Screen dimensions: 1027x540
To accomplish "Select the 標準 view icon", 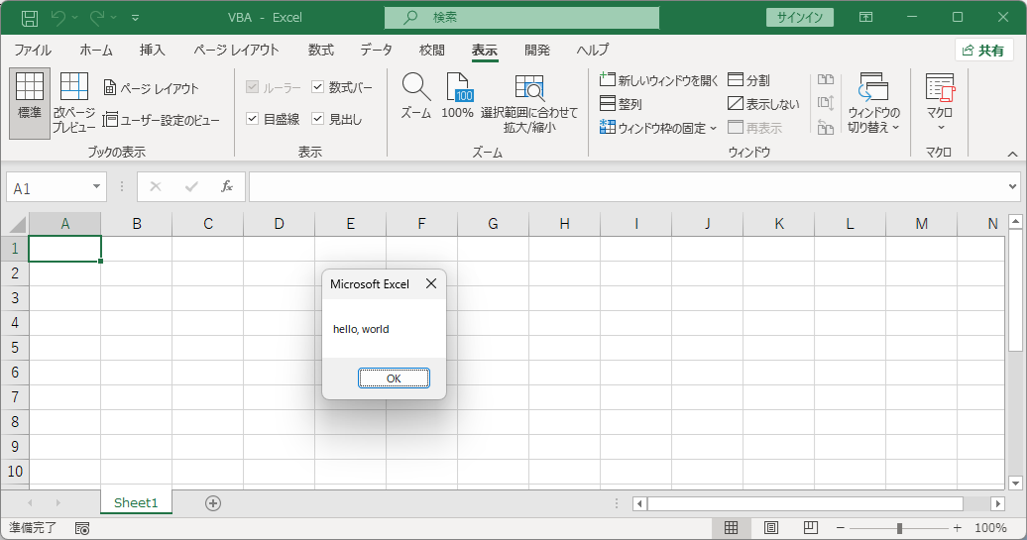I will (x=30, y=103).
